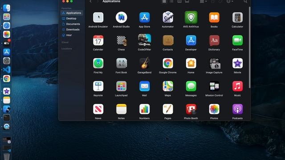The width and height of the screenshot is (285, 160).
Task: Select the Messages app icon
Action: [x=191, y=86]
